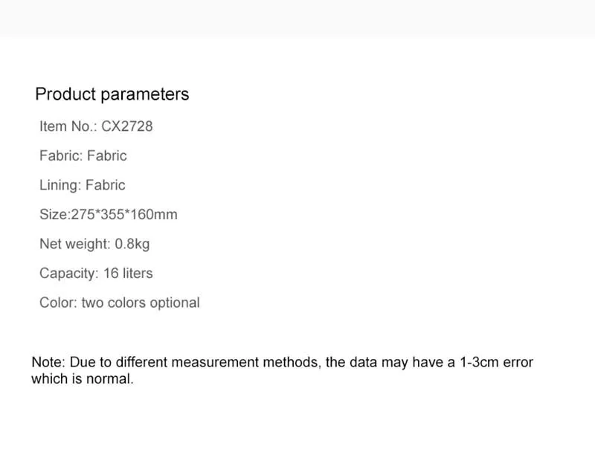Screen dimensions: 595x449
Task: Click the word 'parameters' in heading
Action: 144,95
